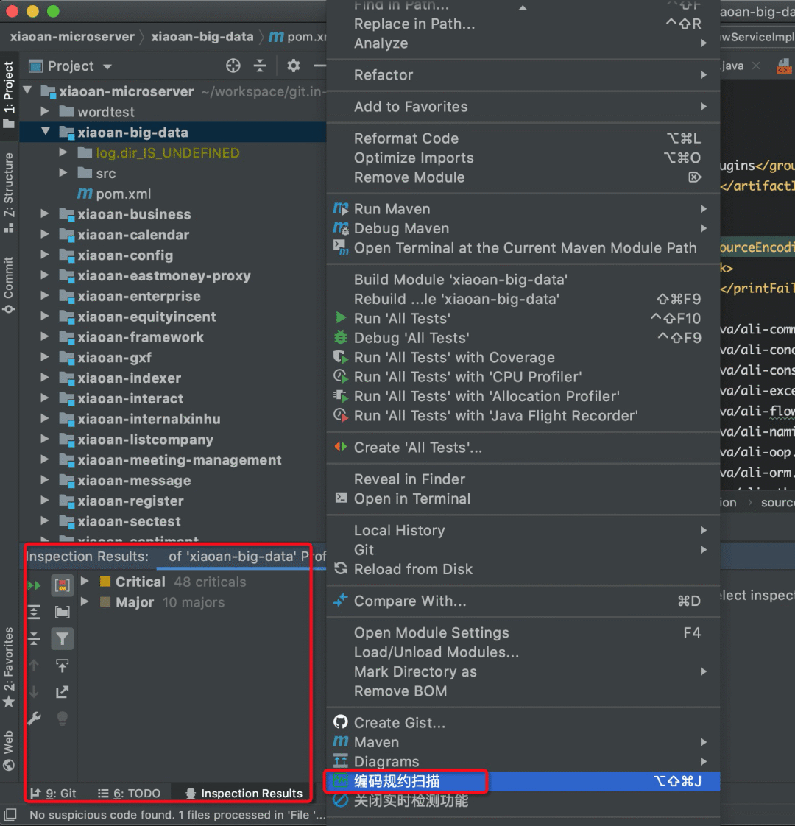The width and height of the screenshot is (795, 826).
Task: Click the scroll up arrow atop context menu
Action: pos(523,7)
